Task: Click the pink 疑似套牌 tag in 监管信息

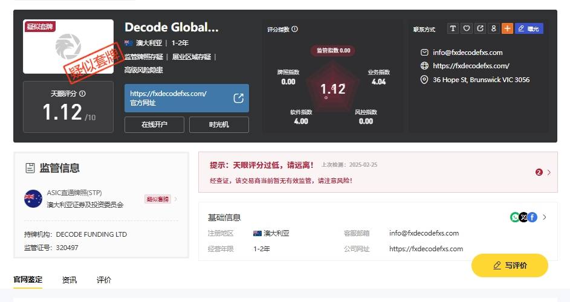Action: tap(158, 199)
